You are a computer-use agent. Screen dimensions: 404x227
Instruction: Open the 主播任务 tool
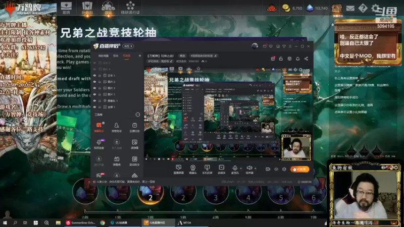(x=134, y=127)
